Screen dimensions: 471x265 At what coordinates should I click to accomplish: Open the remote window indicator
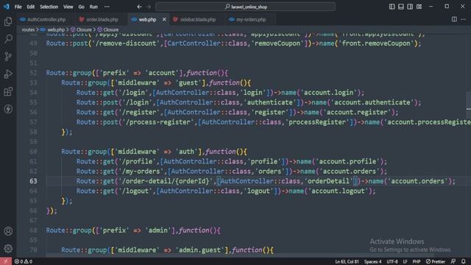[x=6, y=261]
